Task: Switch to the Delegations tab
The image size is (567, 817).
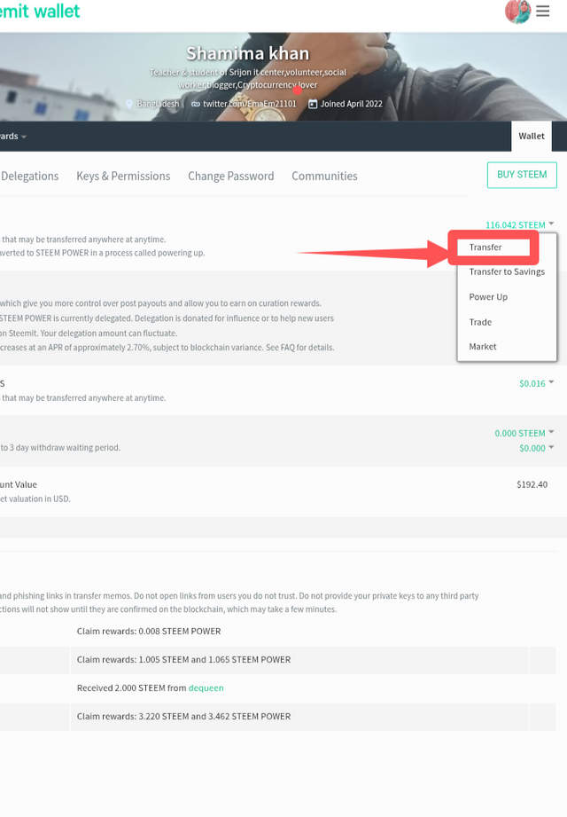Action: coord(29,177)
